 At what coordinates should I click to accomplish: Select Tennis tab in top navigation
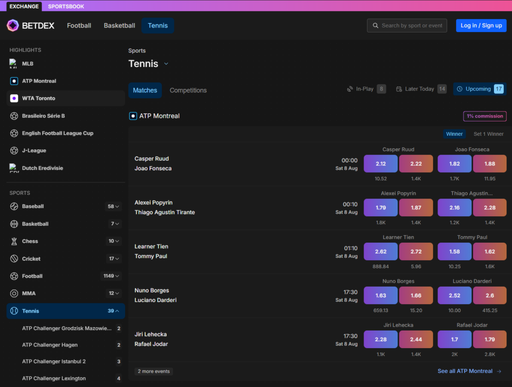click(x=157, y=25)
